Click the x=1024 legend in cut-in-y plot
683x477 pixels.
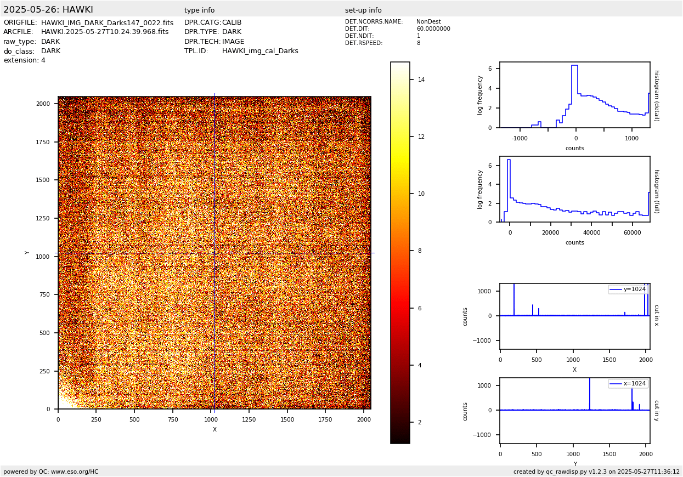[628, 384]
